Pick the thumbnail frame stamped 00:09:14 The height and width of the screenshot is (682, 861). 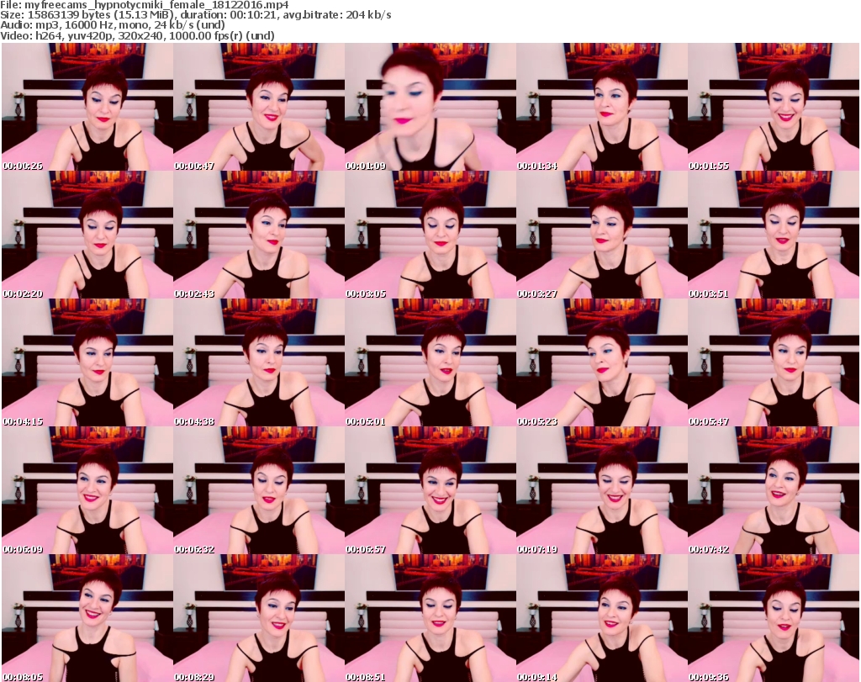coord(602,618)
